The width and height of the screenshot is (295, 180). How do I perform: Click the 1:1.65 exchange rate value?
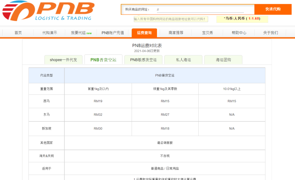(254, 19)
